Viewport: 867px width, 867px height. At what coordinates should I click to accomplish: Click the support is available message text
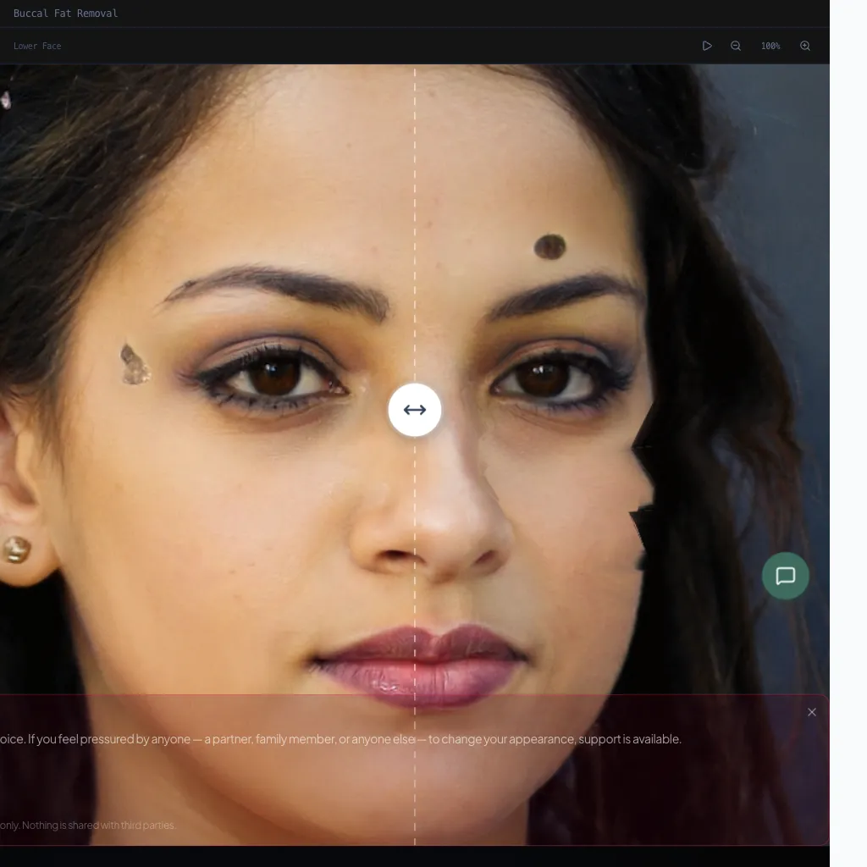coord(340,739)
